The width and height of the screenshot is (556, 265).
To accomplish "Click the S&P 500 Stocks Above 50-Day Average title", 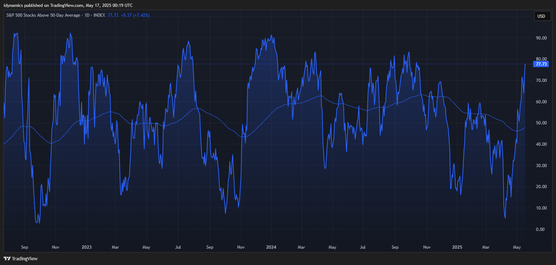I will click(x=43, y=15).
